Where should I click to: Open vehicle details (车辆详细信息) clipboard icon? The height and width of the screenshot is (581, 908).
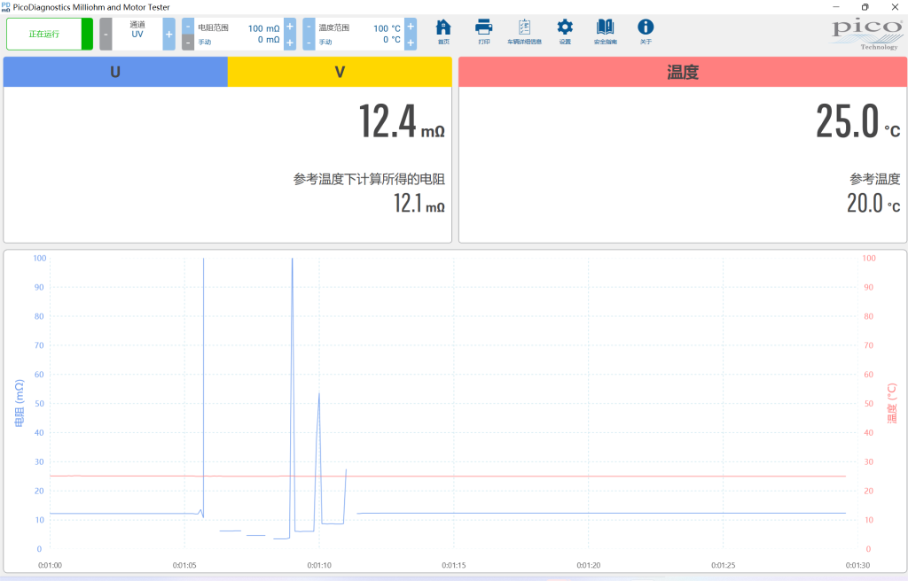click(524, 32)
